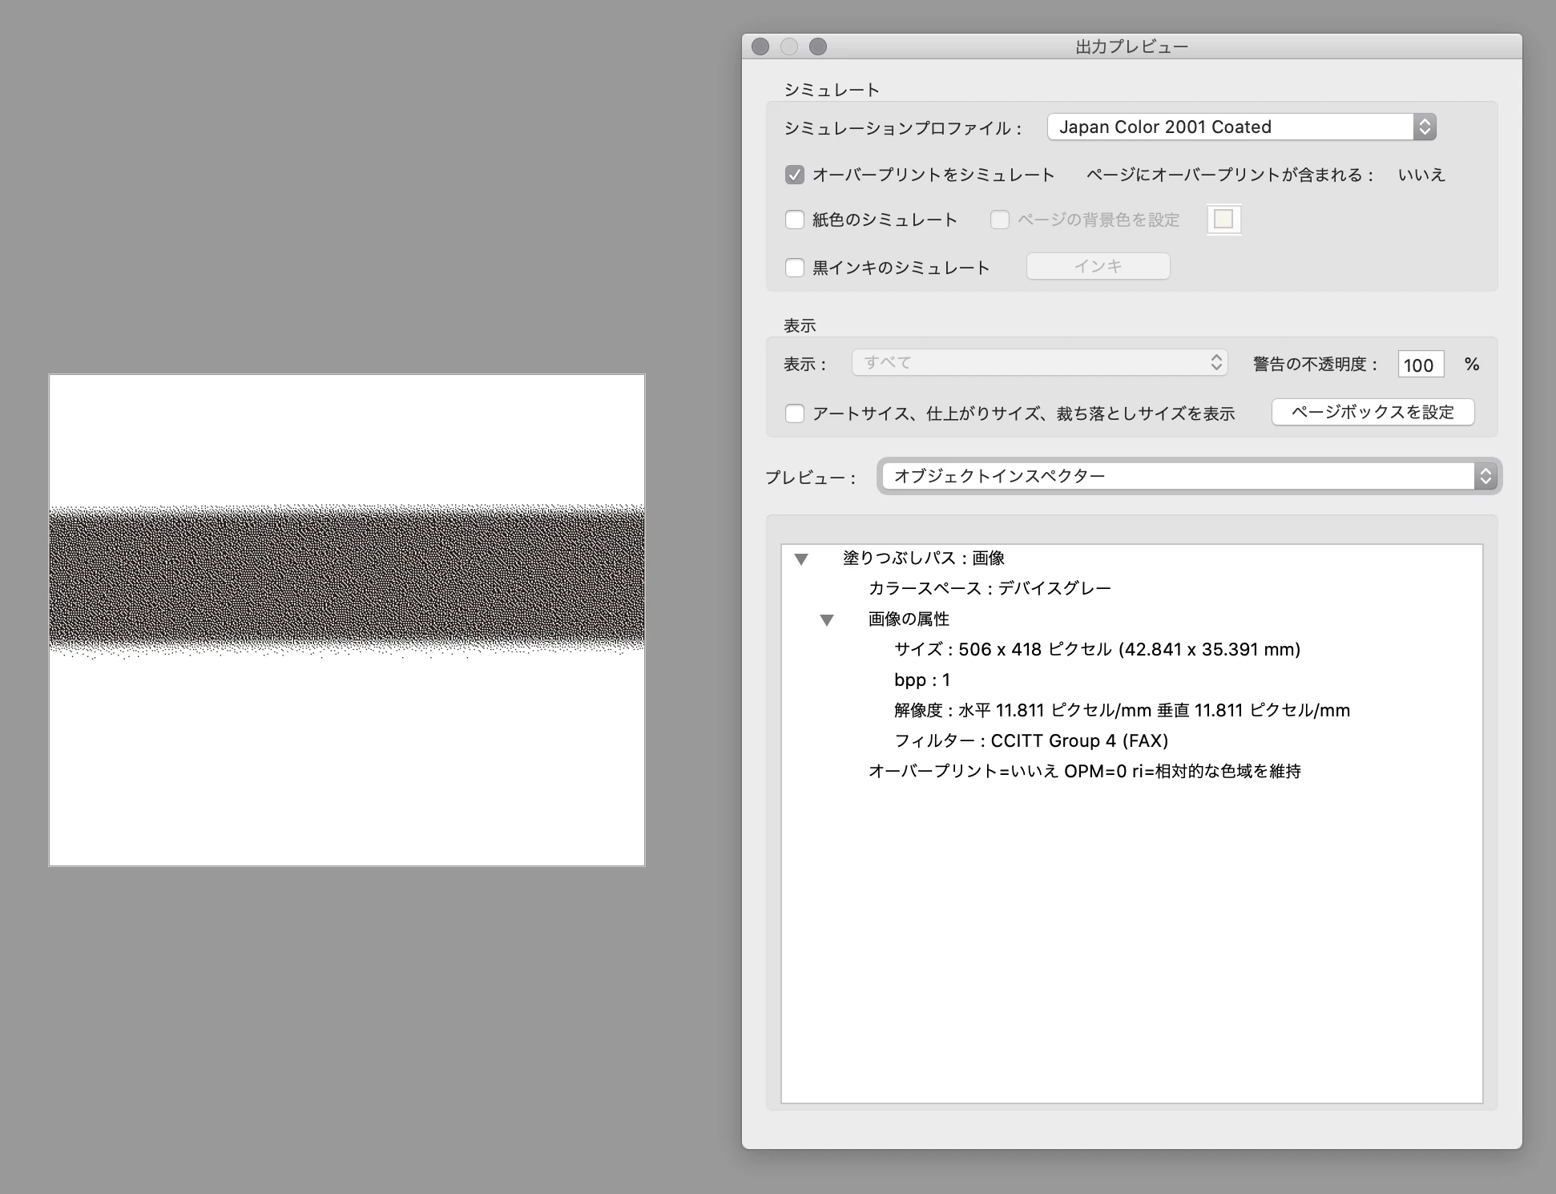
Task: Click the zoom window button
Action: [x=818, y=46]
